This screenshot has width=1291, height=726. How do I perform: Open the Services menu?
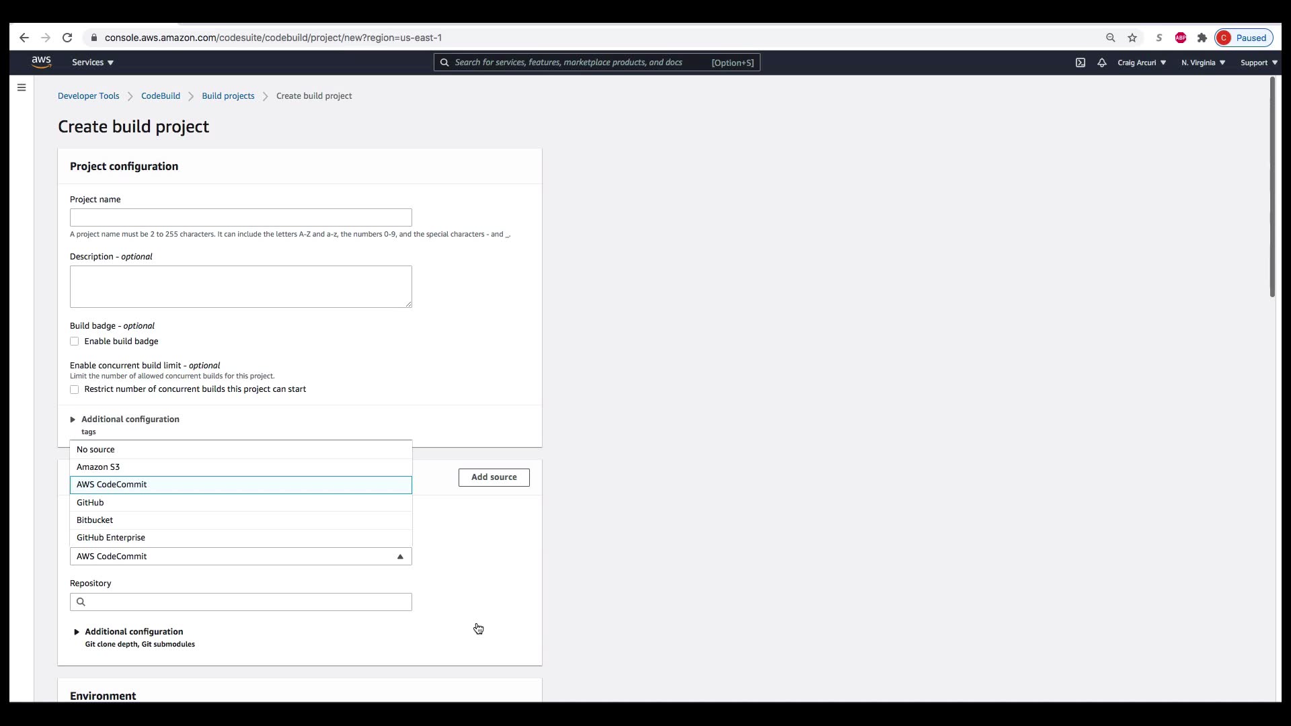pyautogui.click(x=93, y=63)
